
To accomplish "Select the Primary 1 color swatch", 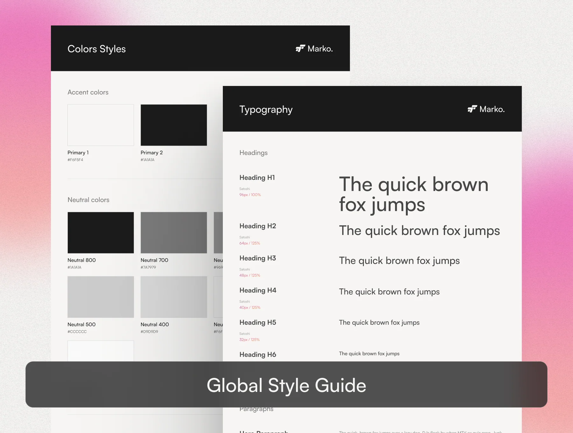I will tap(101, 125).
